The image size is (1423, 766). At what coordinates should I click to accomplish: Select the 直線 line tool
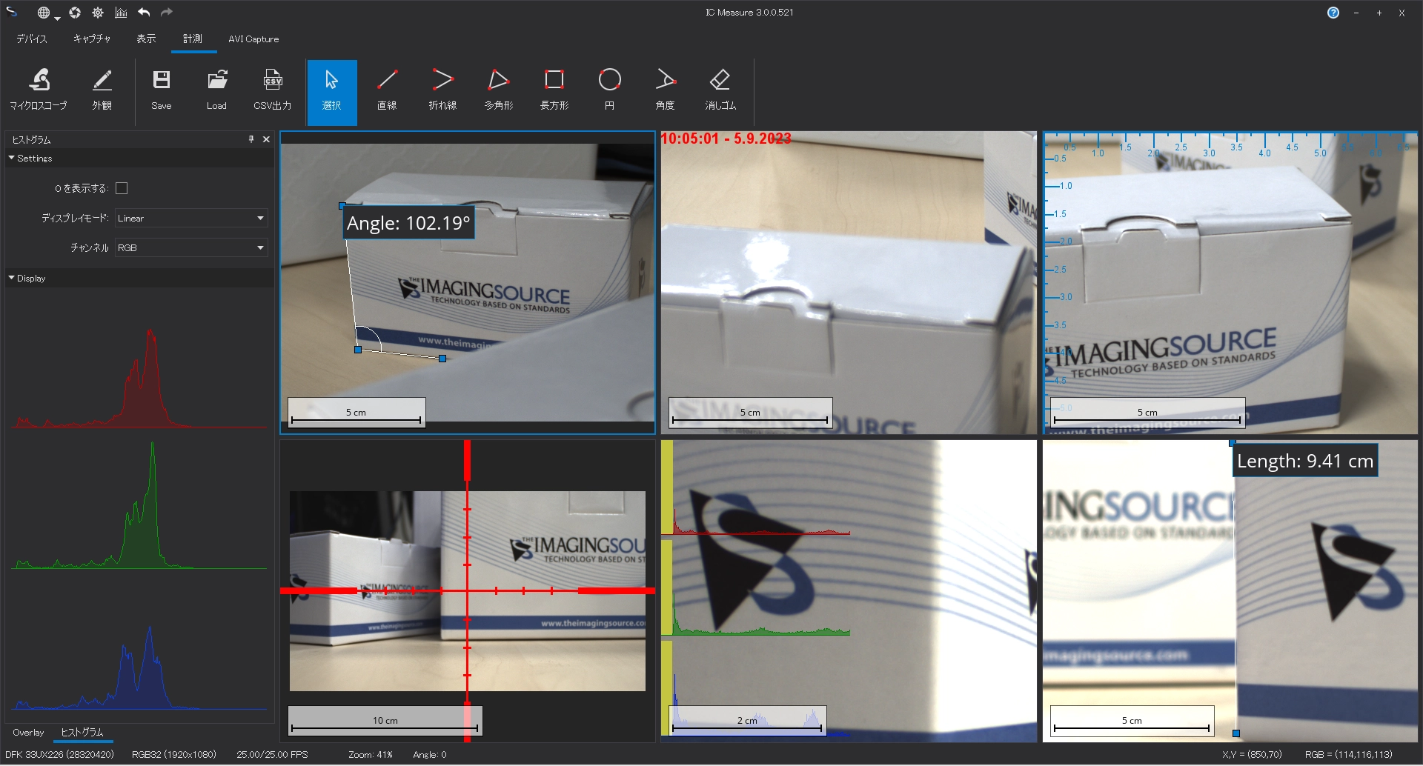(387, 91)
